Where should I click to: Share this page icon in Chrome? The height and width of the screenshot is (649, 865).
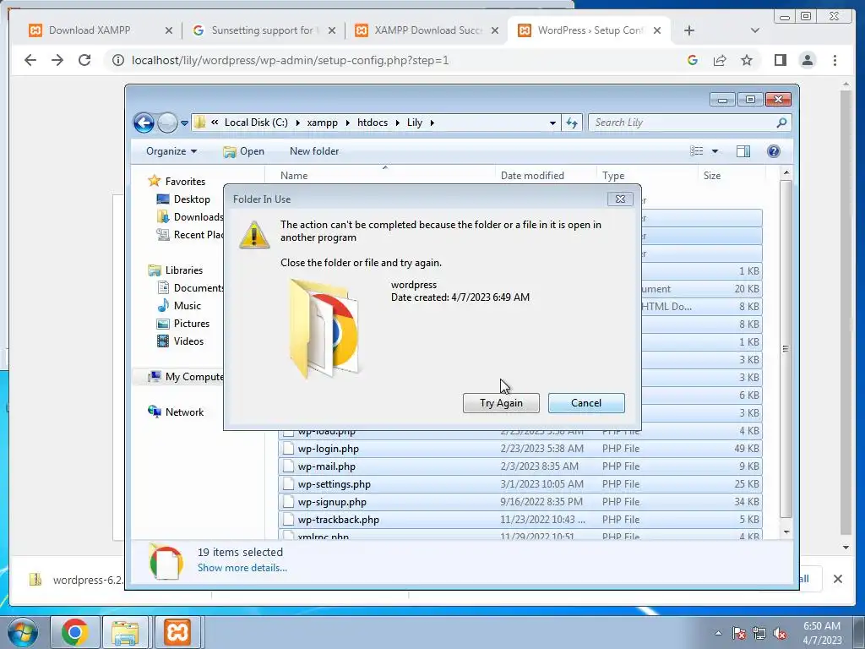pyautogui.click(x=720, y=60)
